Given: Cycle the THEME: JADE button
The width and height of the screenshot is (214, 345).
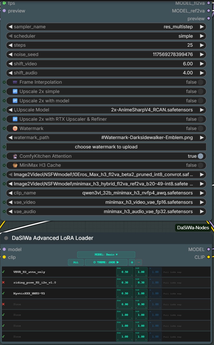Looking at the screenshot, I should (106, 262).
